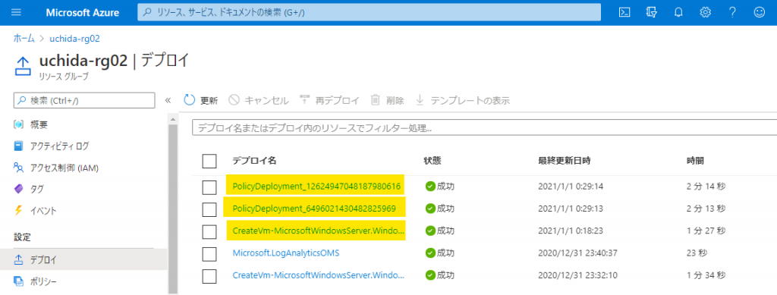The image size is (777, 295).
Task: Go to ホーム breadcrumb link
Action: click(x=24, y=39)
